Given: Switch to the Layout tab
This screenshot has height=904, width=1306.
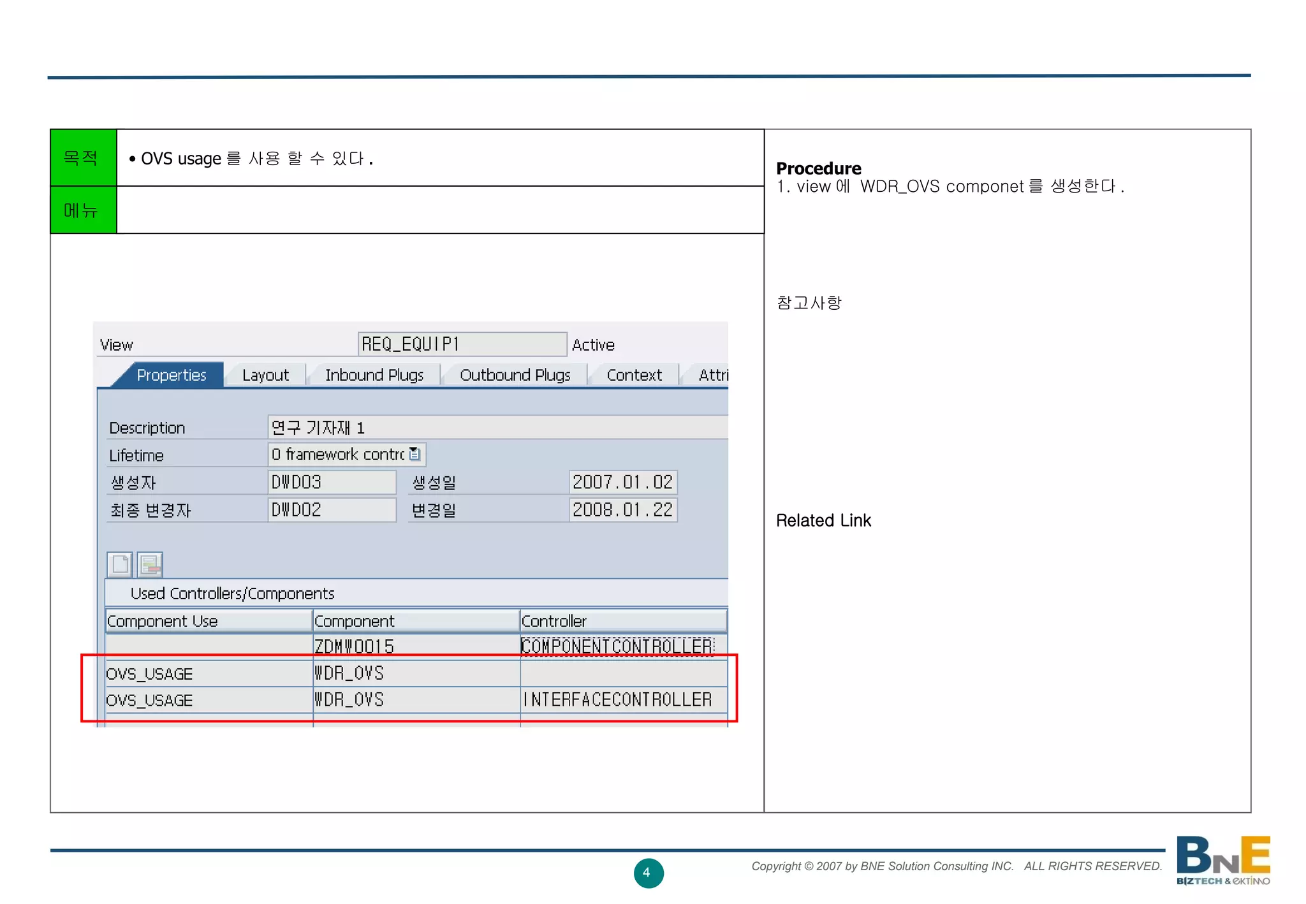Looking at the screenshot, I should coord(265,375).
